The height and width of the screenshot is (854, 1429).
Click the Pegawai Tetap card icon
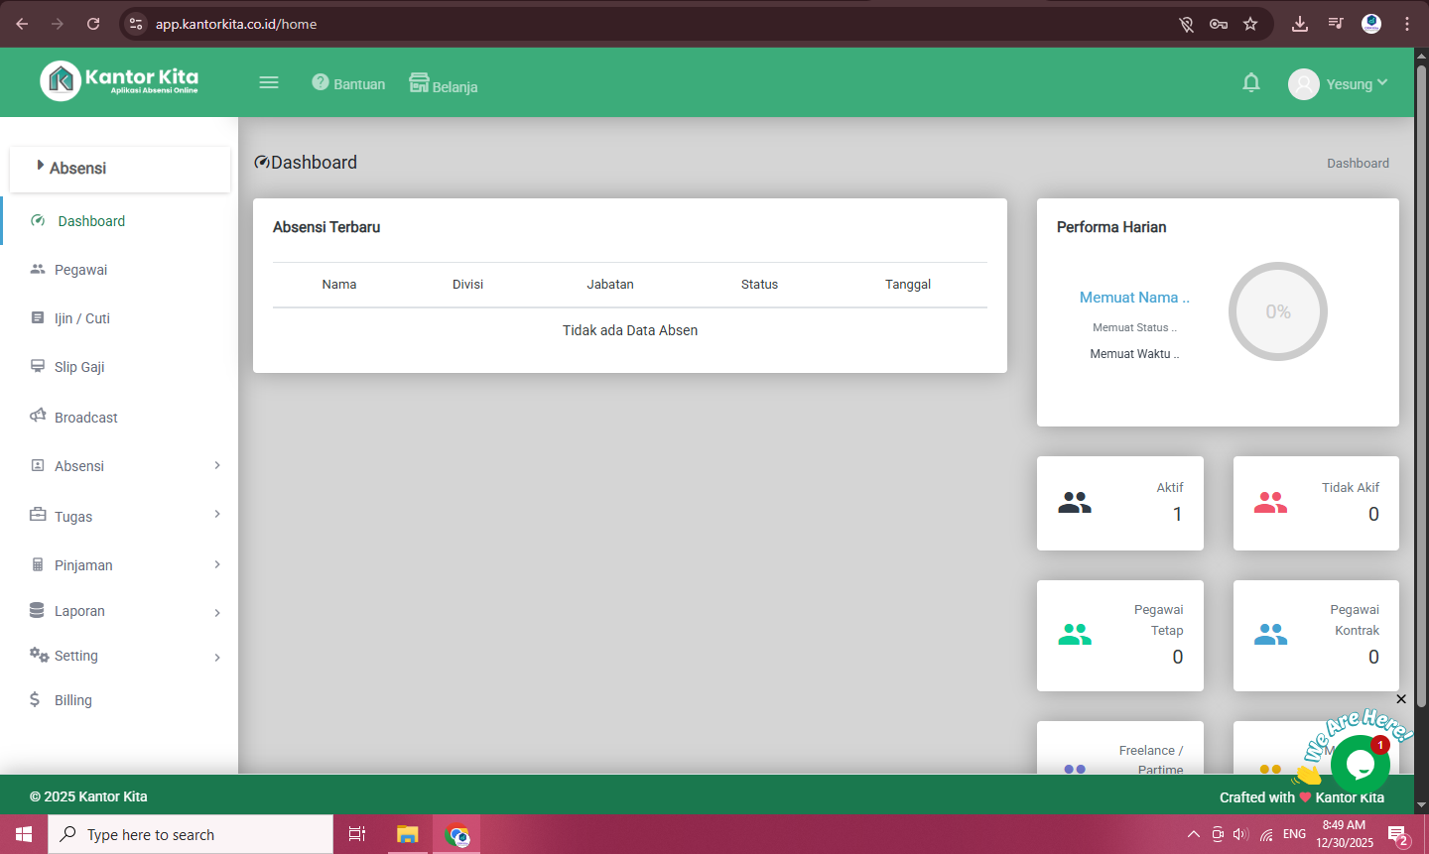[1074, 635]
